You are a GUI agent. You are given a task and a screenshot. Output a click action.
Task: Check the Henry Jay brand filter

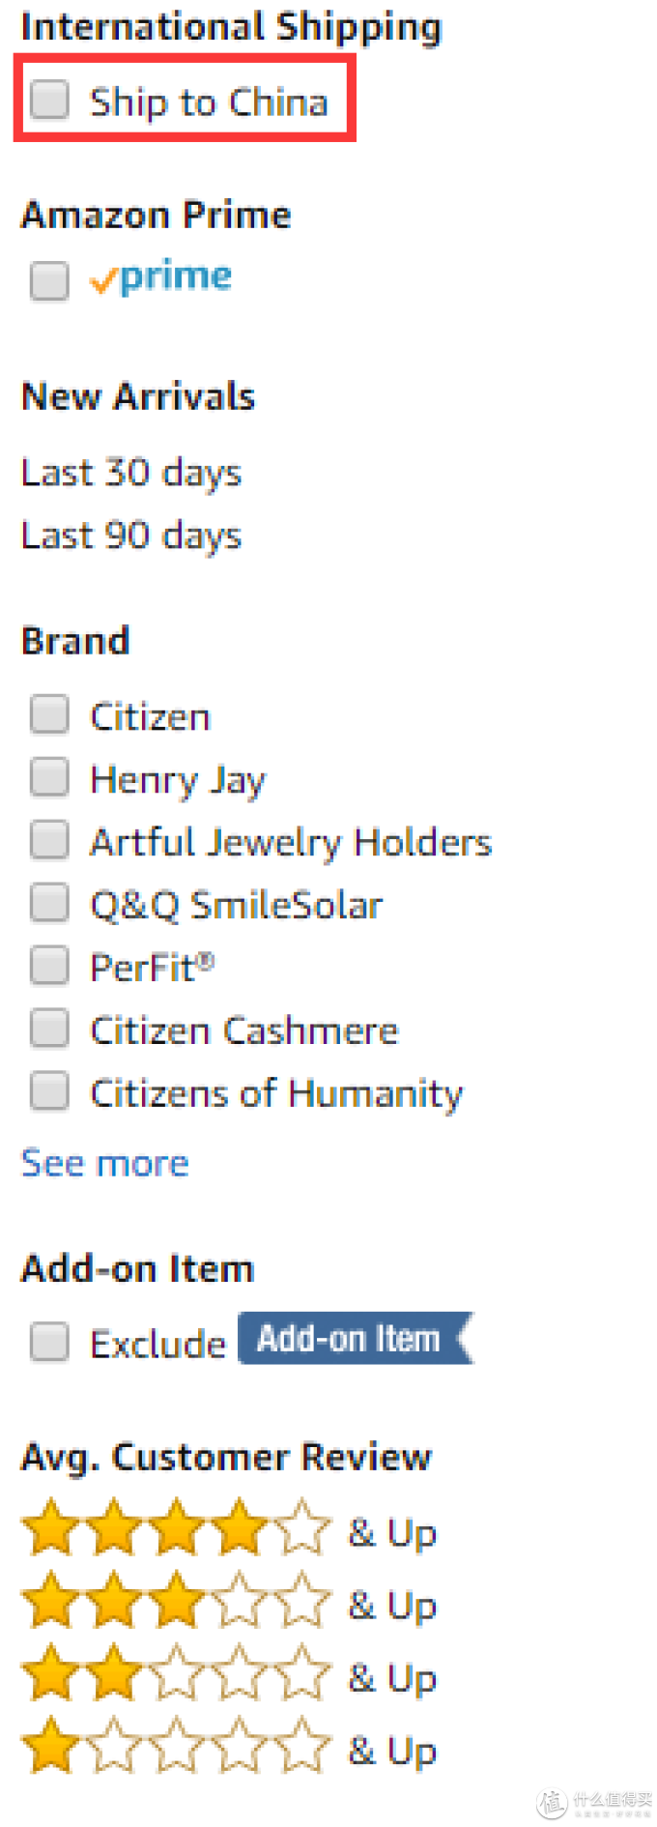(x=49, y=777)
